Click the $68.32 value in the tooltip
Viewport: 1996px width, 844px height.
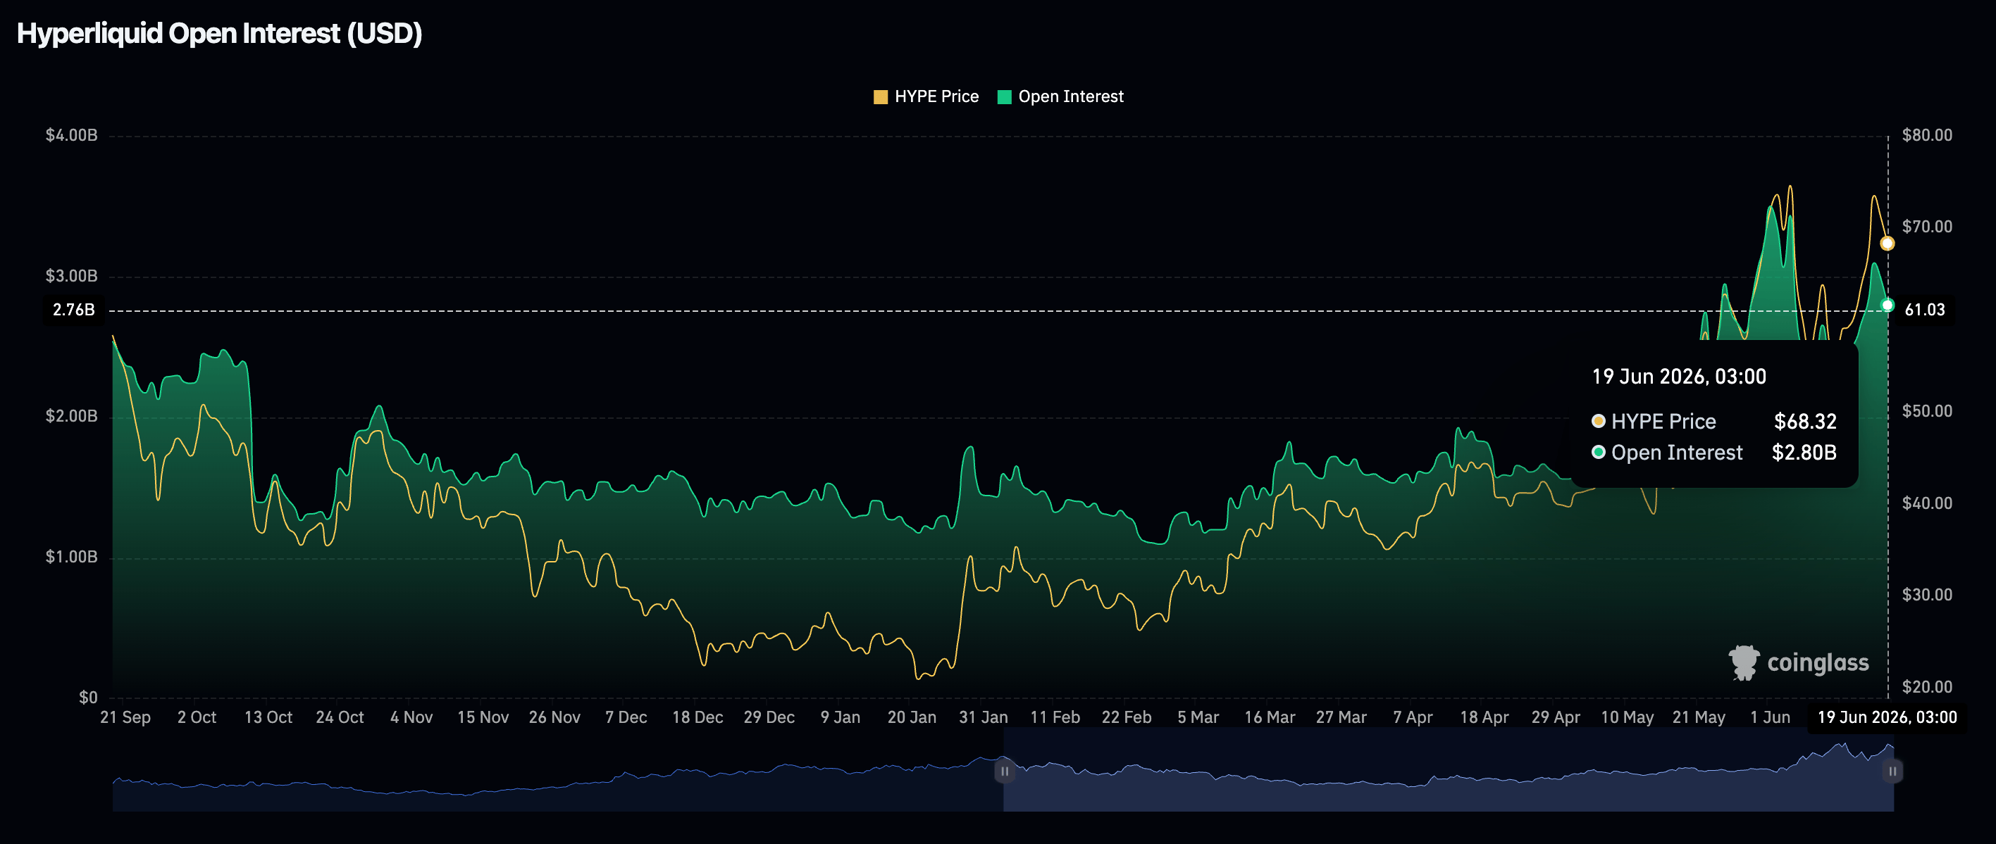coord(1805,422)
